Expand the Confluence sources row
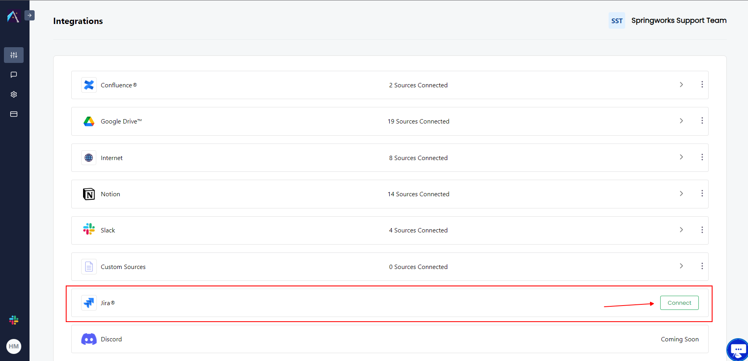 (x=681, y=85)
